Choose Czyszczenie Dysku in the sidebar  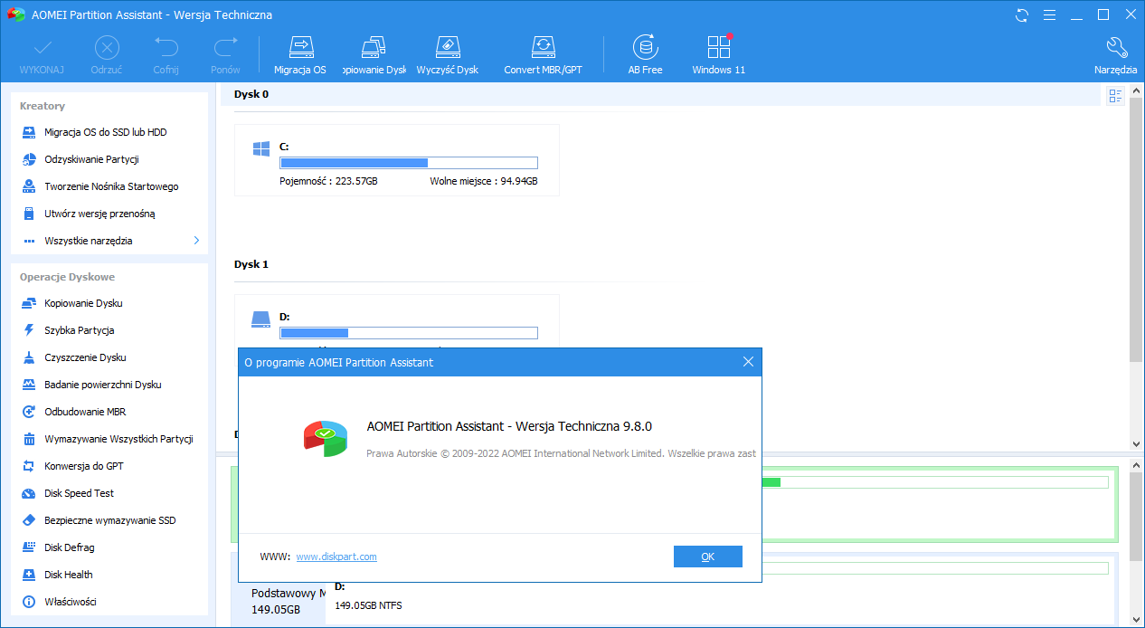(85, 357)
